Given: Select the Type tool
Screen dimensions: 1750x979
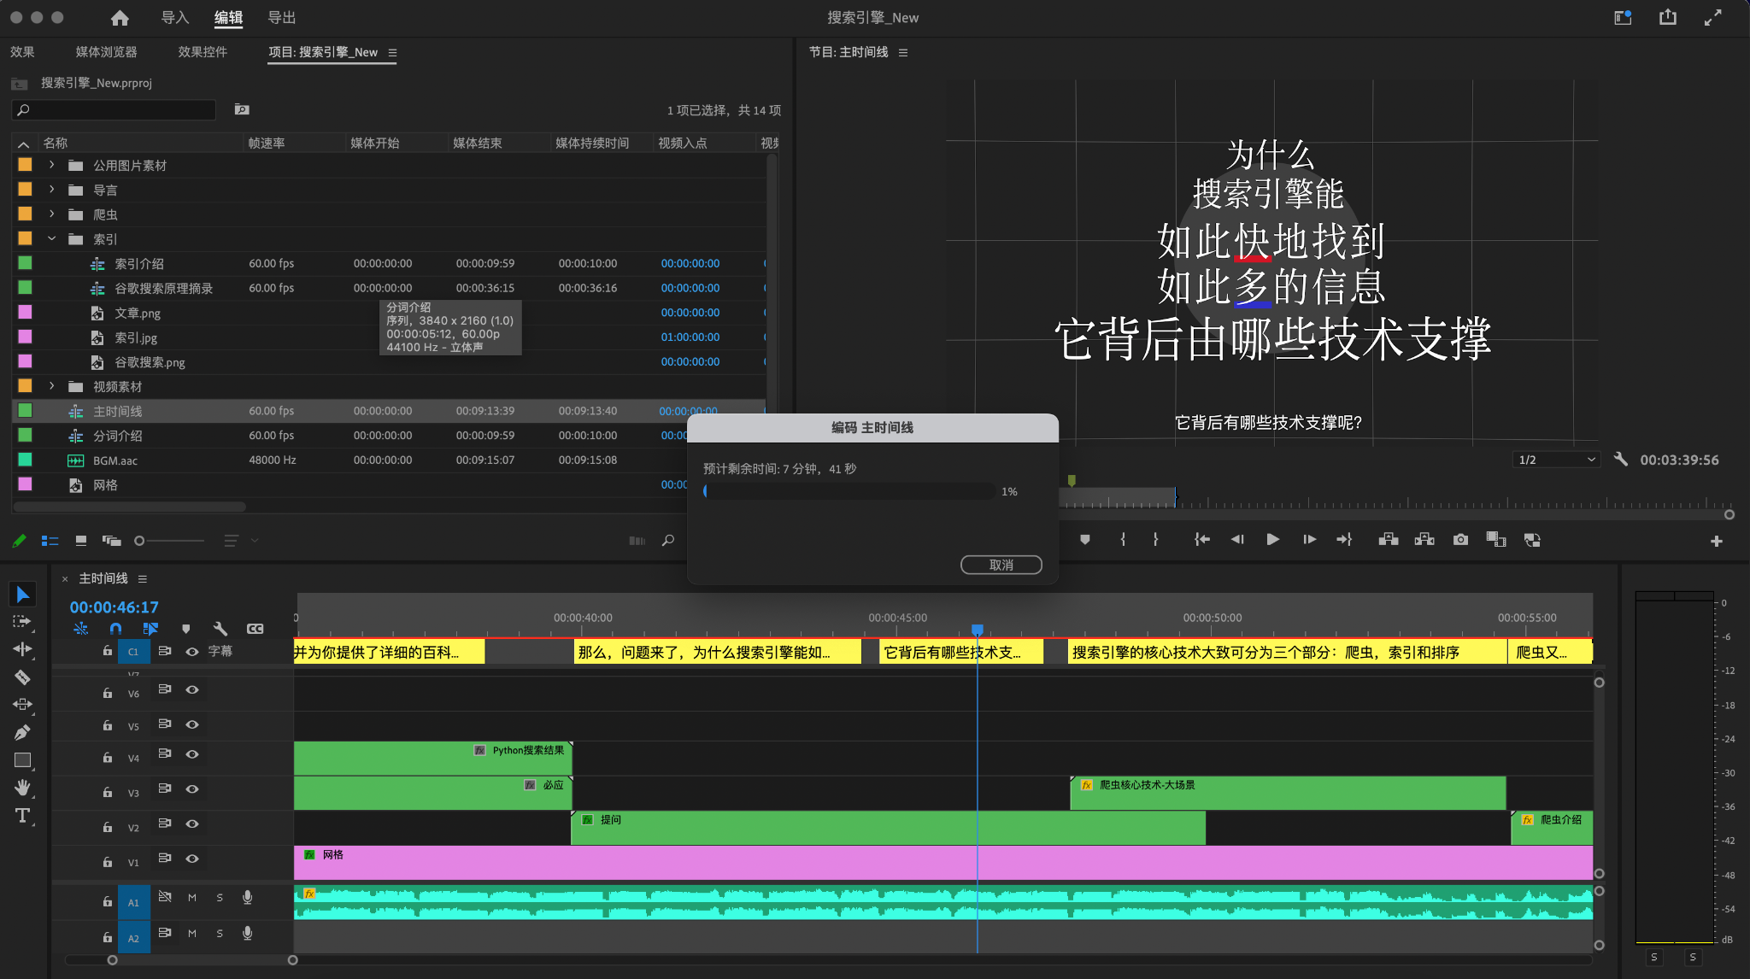Looking at the screenshot, I should [x=23, y=815].
